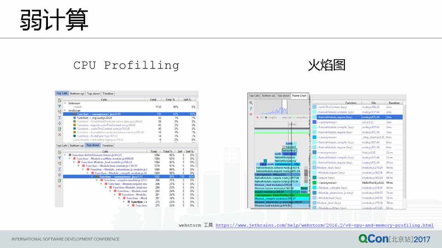Click the red close icon in Flame Chart toolbar
This screenshot has width=442, height=248.
tap(251, 114)
